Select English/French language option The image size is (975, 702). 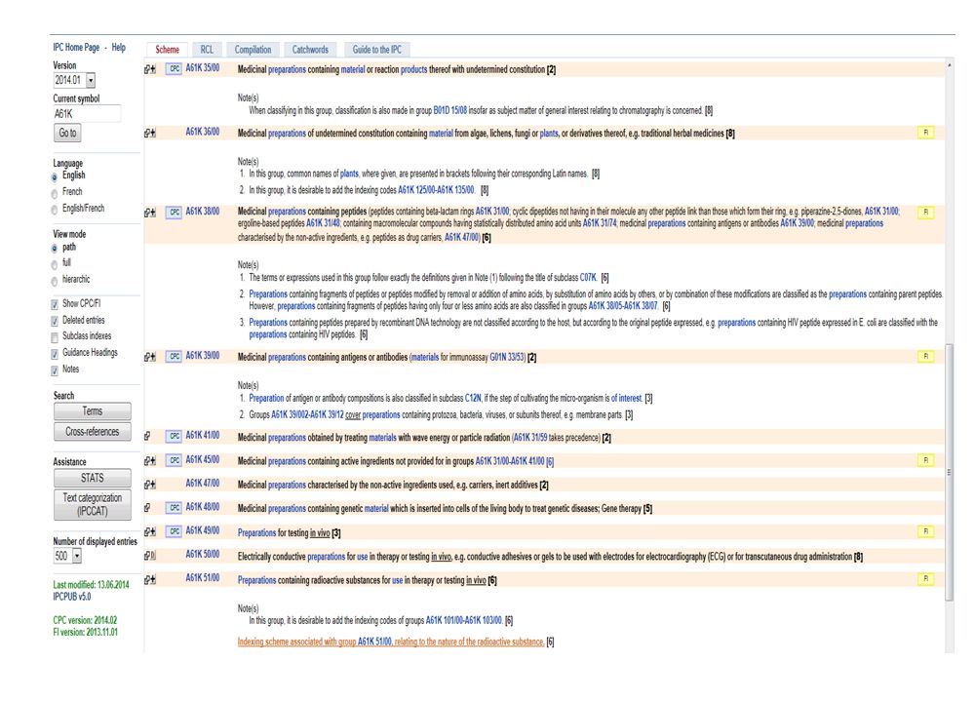click(x=55, y=211)
